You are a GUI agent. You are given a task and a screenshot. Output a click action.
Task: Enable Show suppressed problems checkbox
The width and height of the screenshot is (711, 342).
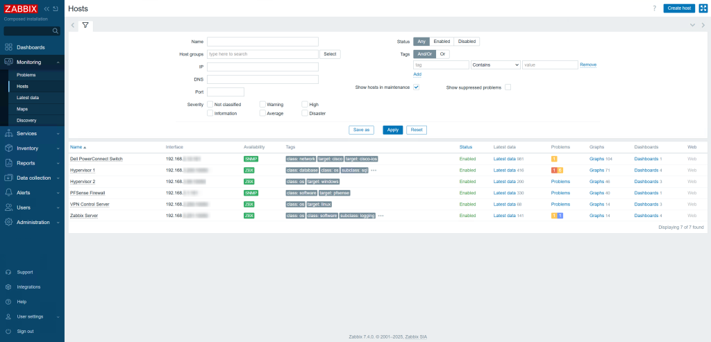coord(508,87)
